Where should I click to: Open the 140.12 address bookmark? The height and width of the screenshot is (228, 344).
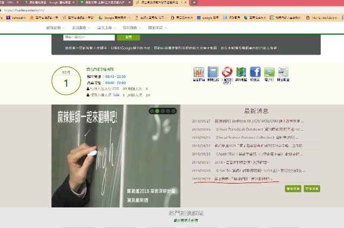click(x=322, y=18)
